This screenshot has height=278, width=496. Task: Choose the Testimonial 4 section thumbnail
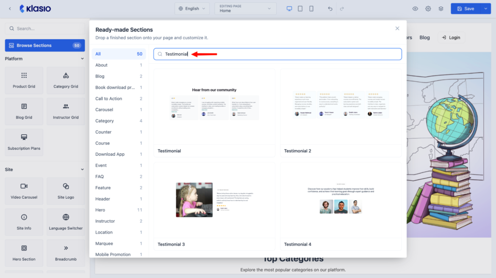pyautogui.click(x=341, y=206)
